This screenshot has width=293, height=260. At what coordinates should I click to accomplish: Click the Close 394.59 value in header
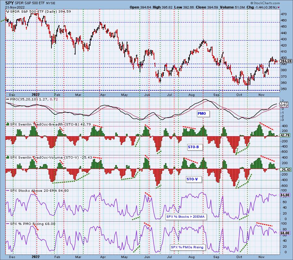tap(207, 7)
